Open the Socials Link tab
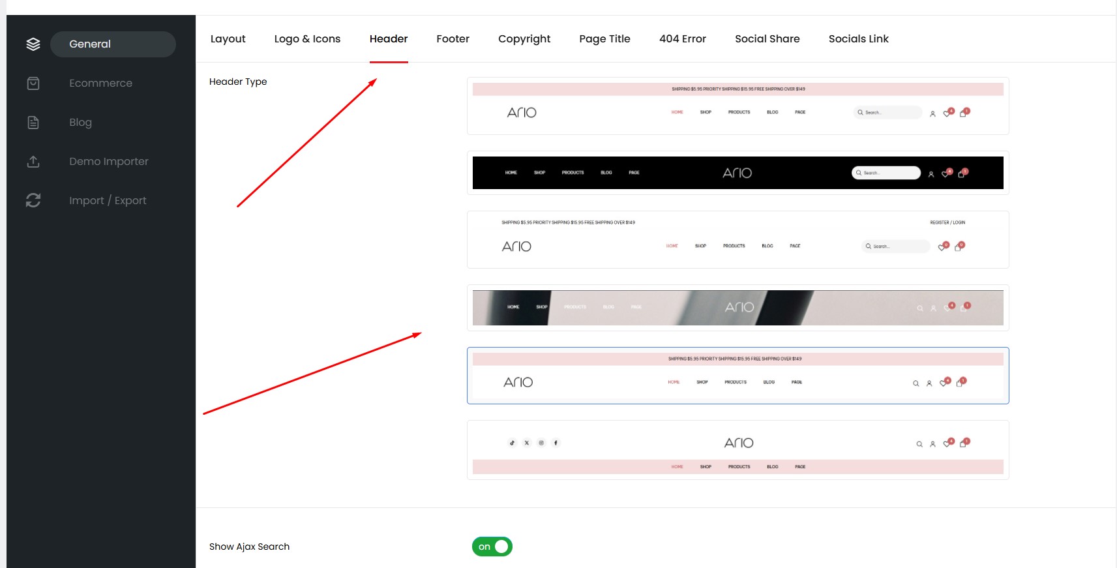 click(858, 39)
